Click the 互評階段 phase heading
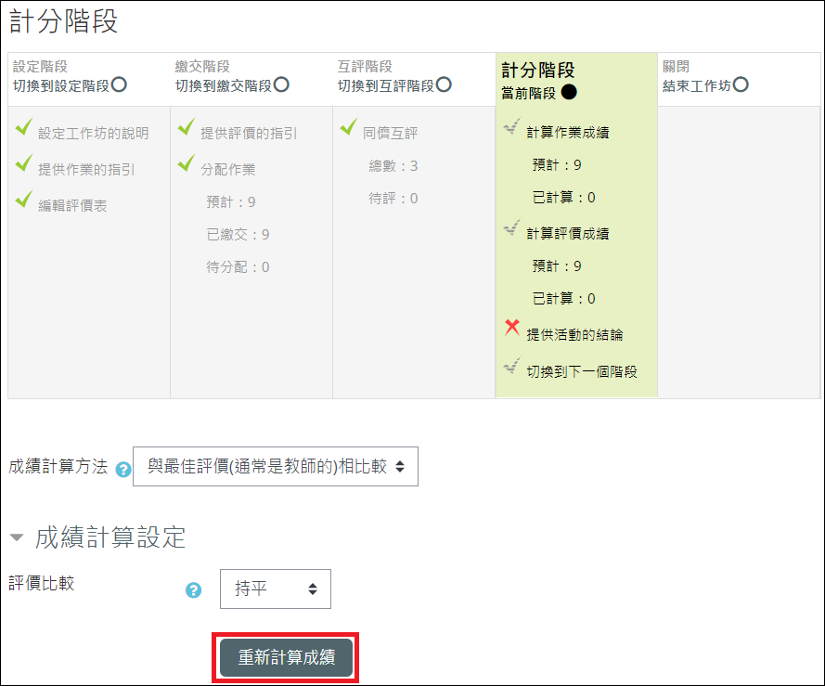This screenshot has height=686, width=825. pyautogui.click(x=365, y=66)
